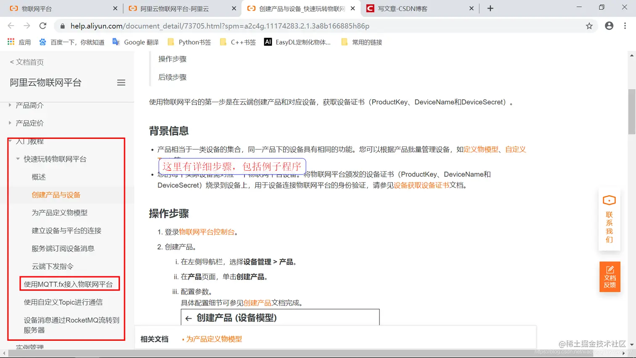Viewport: 636px width, 358px height.
Task: Open 物联网平台控制台 link
Action: 207,232
